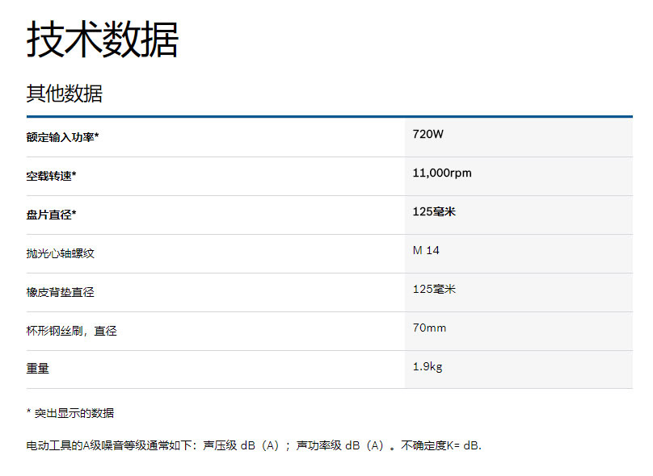Select the bold 125毫米 disc diameter value
653x476 pixels.
point(434,211)
